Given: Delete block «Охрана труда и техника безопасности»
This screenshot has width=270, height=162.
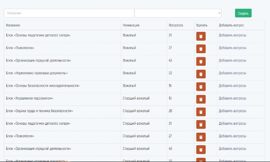Looking at the screenshot, I should [x=201, y=112].
